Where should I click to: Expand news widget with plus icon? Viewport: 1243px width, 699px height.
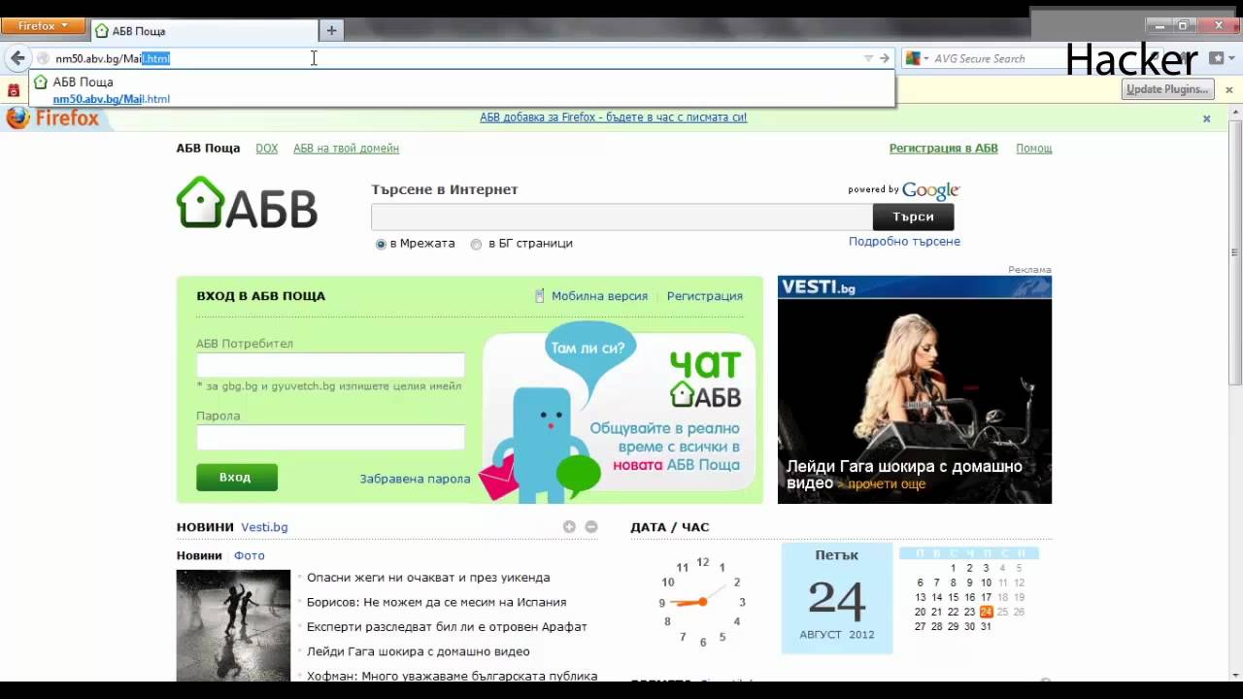pos(569,527)
